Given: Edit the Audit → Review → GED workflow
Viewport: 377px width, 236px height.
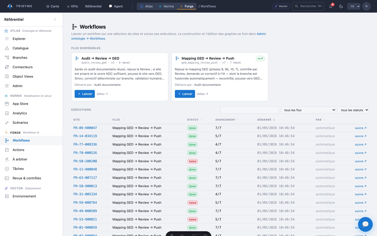Looking at the screenshot, I should [102, 94].
